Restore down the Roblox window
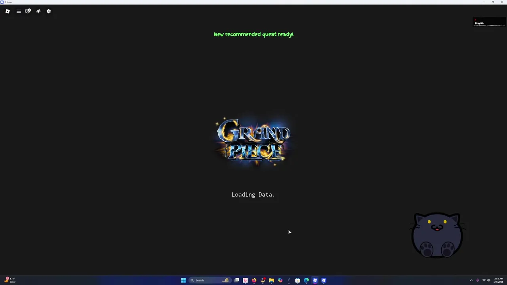507x285 pixels. [493, 2]
